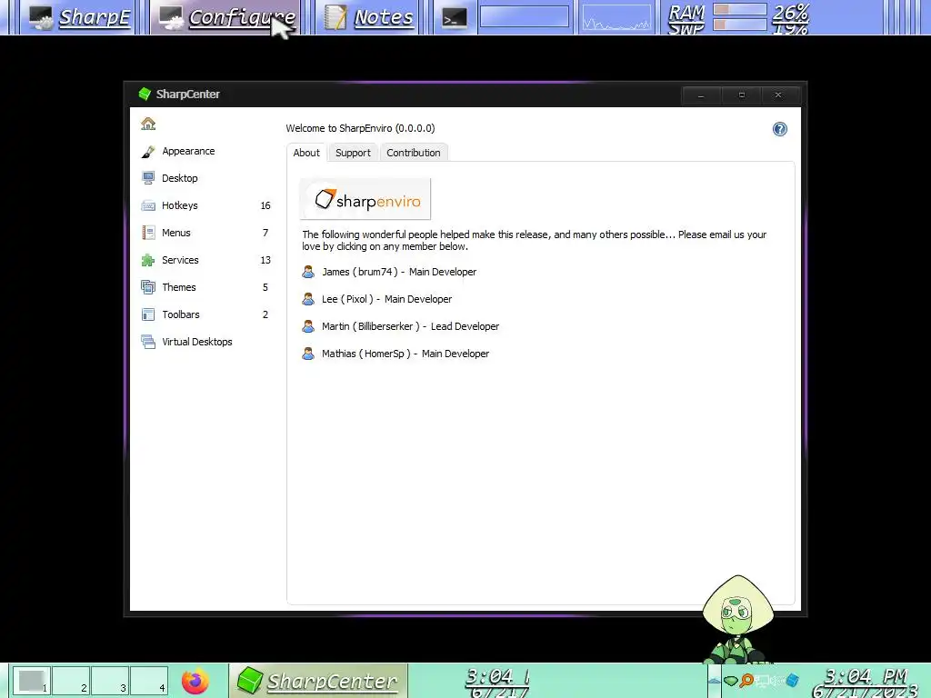Switch to virtual desktop 4
The image size is (931, 698).
click(x=149, y=680)
